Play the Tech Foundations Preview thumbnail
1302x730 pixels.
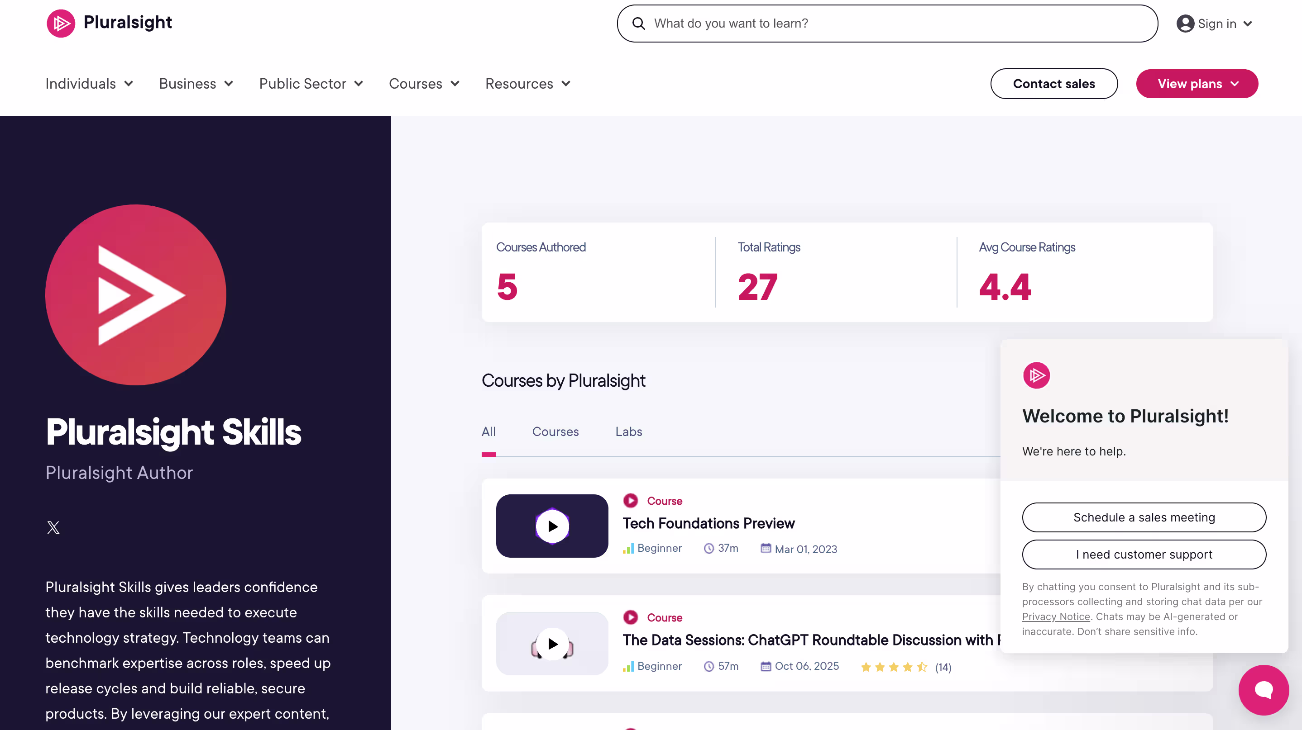coord(552,526)
